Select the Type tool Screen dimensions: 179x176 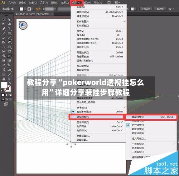[x=9, y=29]
